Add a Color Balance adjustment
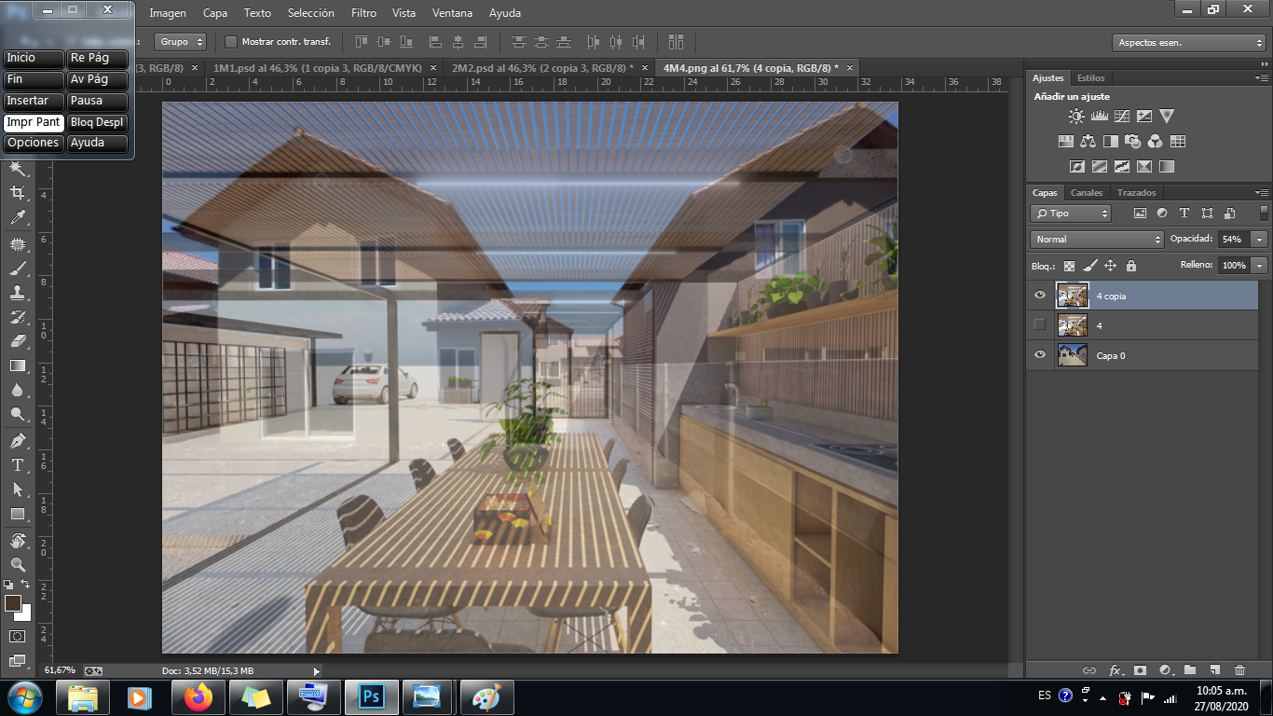 click(1088, 142)
